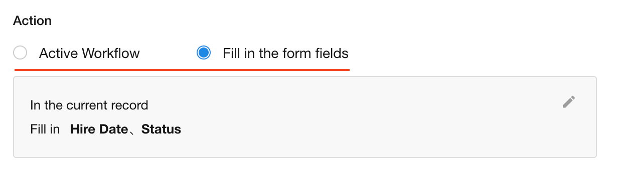Click the Status field name
Screen dimensions: 617x190
coord(161,129)
